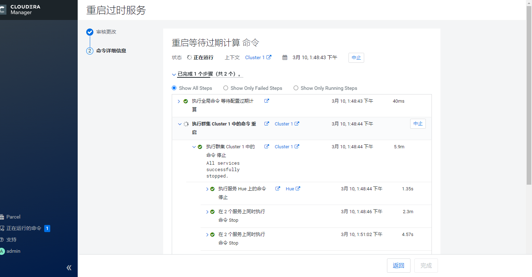Expand the Stop step started 1:48:46
This screenshot has height=277, width=532.
pyautogui.click(x=207, y=212)
